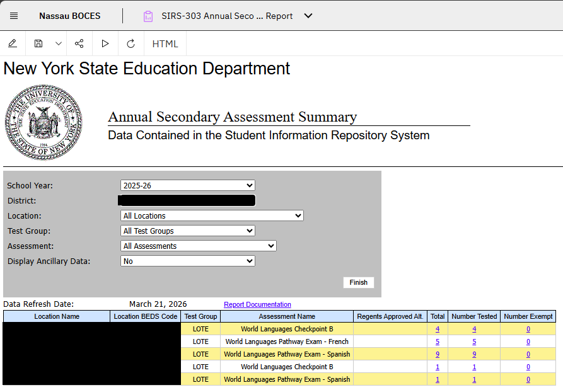Click the Regents Approved Alt. column header
Image resolution: width=563 pixels, height=390 pixels.
(390, 316)
